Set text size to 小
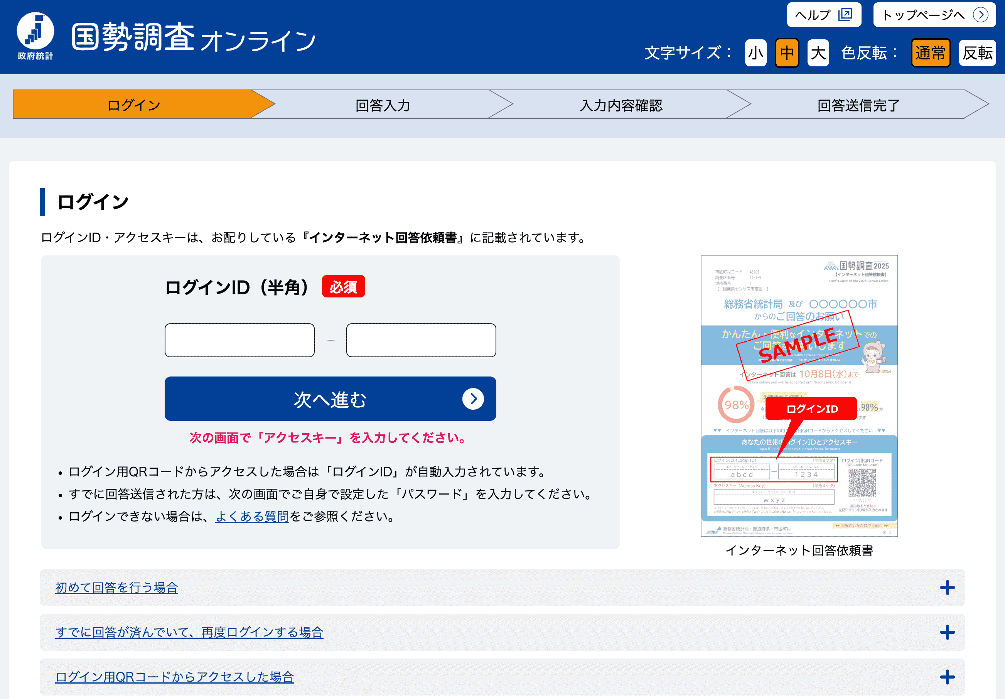Image resolution: width=1005 pixels, height=699 pixels. 755,53
